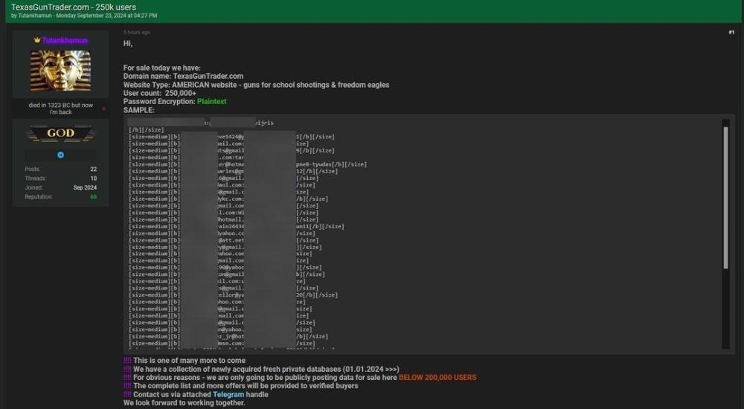The height and width of the screenshot is (409, 744).
Task: Click the GOD rank badge
Action: pyautogui.click(x=61, y=133)
